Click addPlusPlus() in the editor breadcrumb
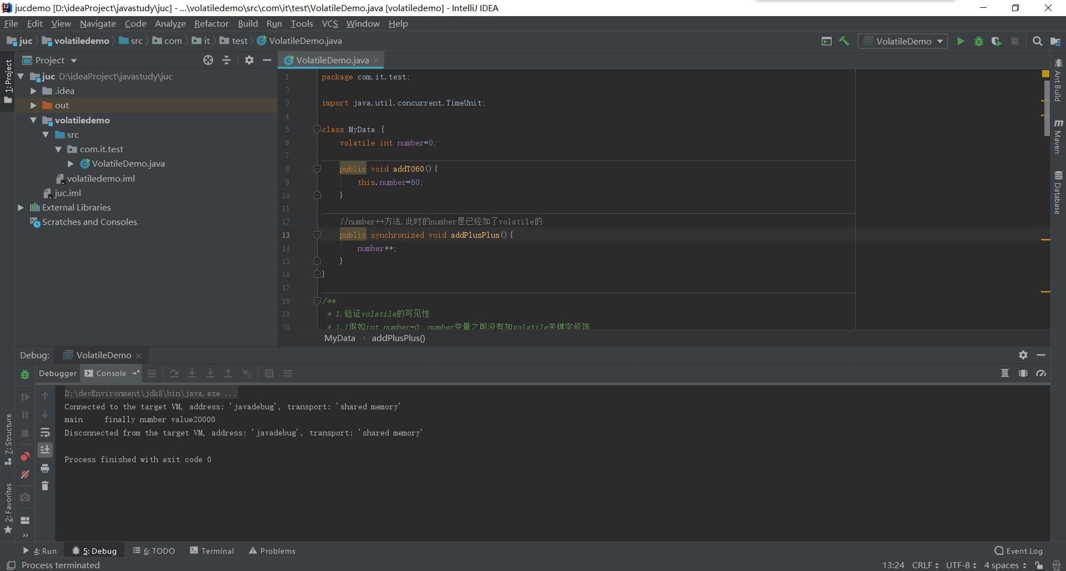This screenshot has height=571, width=1066. tap(399, 338)
